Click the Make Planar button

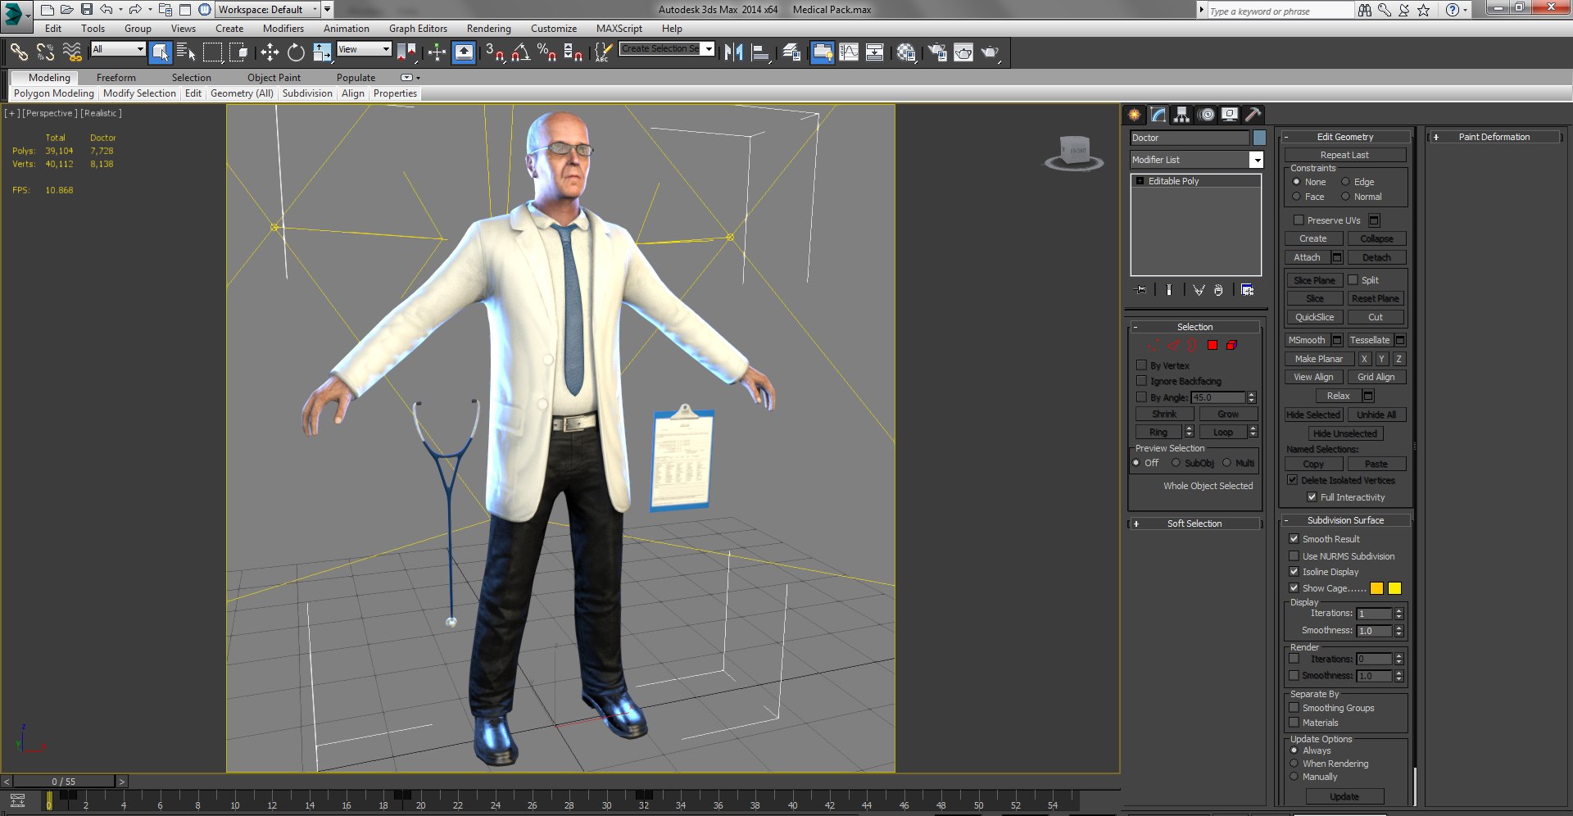tap(1319, 359)
